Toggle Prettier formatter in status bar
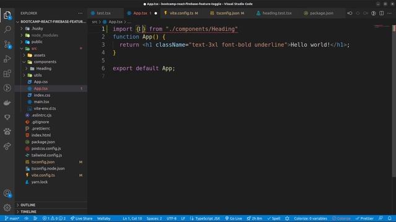Viewport: 396px width, 222px height. (364, 218)
